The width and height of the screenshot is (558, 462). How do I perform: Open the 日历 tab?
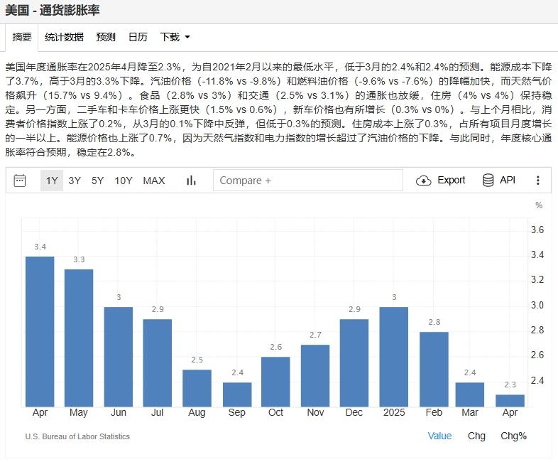click(x=138, y=37)
